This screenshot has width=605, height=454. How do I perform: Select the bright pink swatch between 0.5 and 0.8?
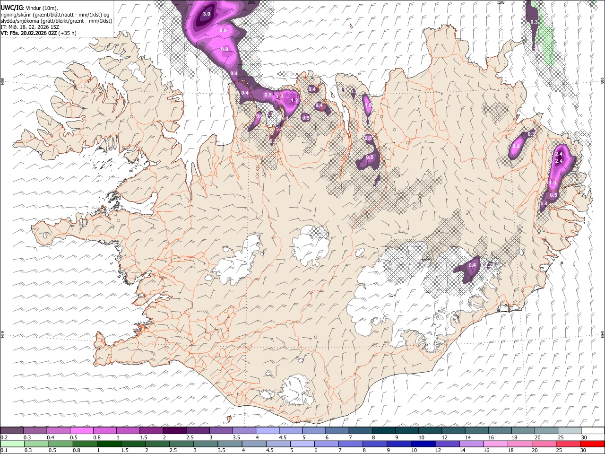coord(82,430)
